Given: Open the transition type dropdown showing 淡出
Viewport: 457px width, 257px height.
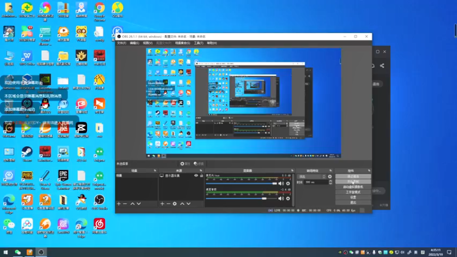Looking at the screenshot, I should coord(311,176).
